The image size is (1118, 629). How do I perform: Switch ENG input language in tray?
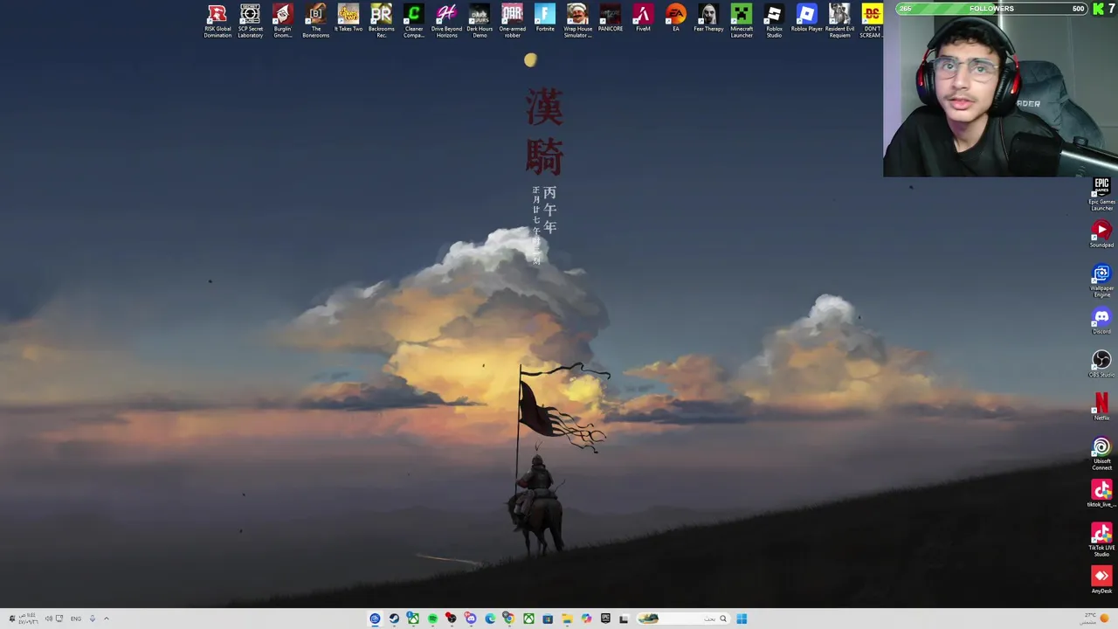click(x=76, y=619)
